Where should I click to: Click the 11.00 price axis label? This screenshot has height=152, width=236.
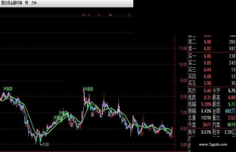183,48
